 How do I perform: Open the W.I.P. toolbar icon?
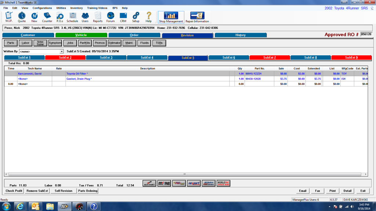[x=9, y=17]
